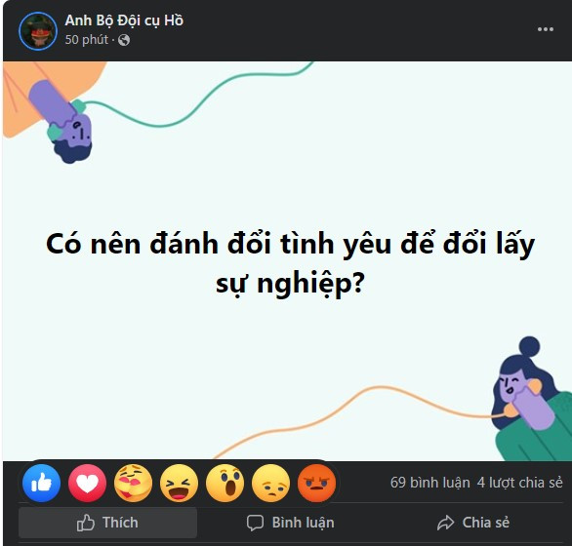Click the speech bubble icon beside Bình luận

[255, 523]
